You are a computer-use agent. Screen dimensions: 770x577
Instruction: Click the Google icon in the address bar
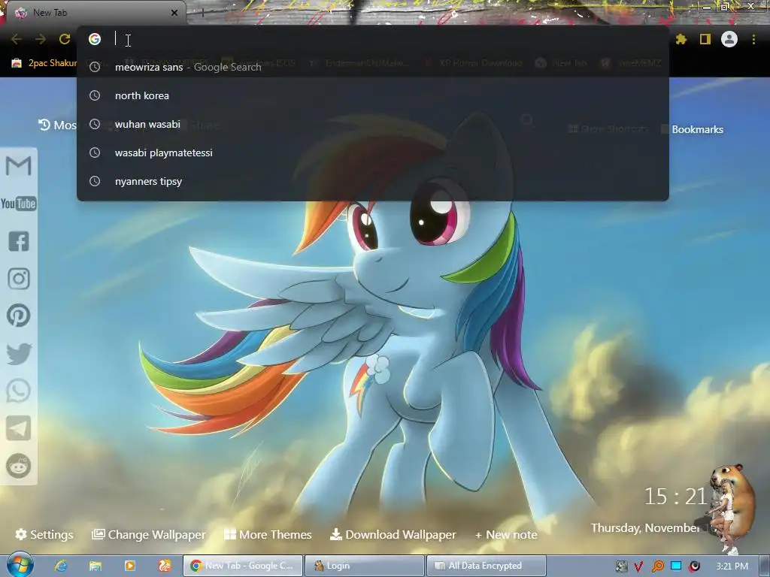click(x=95, y=39)
